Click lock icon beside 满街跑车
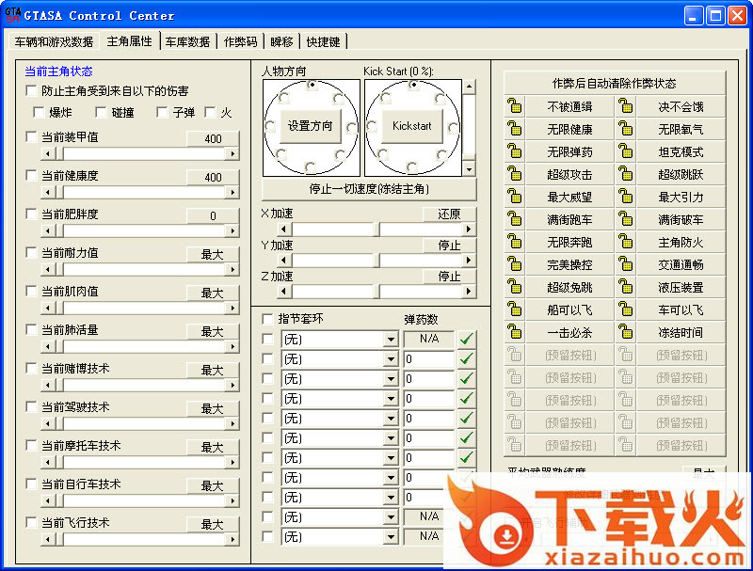Screen dimensions: 753x571 point(515,219)
